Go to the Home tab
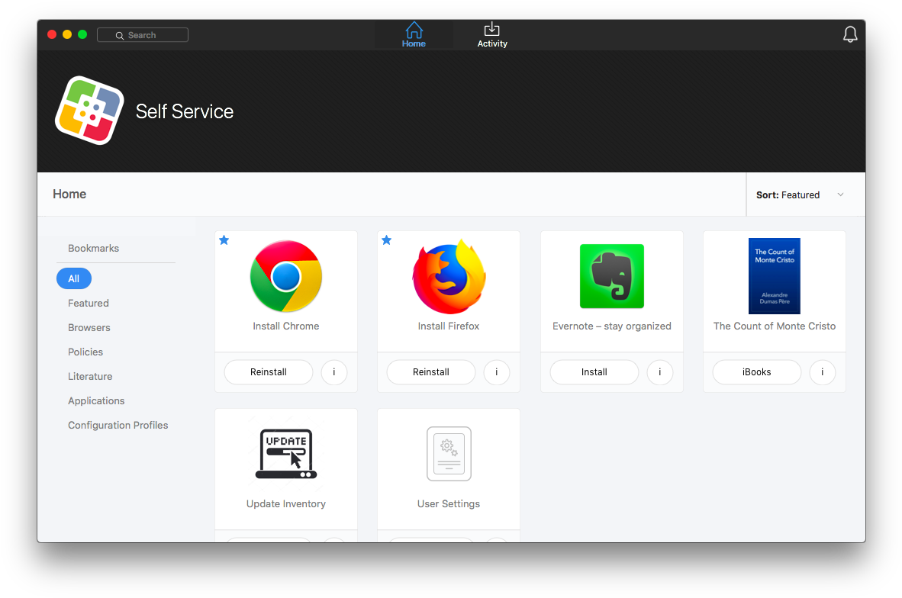Viewport: 902px width, 598px height. tap(414, 35)
